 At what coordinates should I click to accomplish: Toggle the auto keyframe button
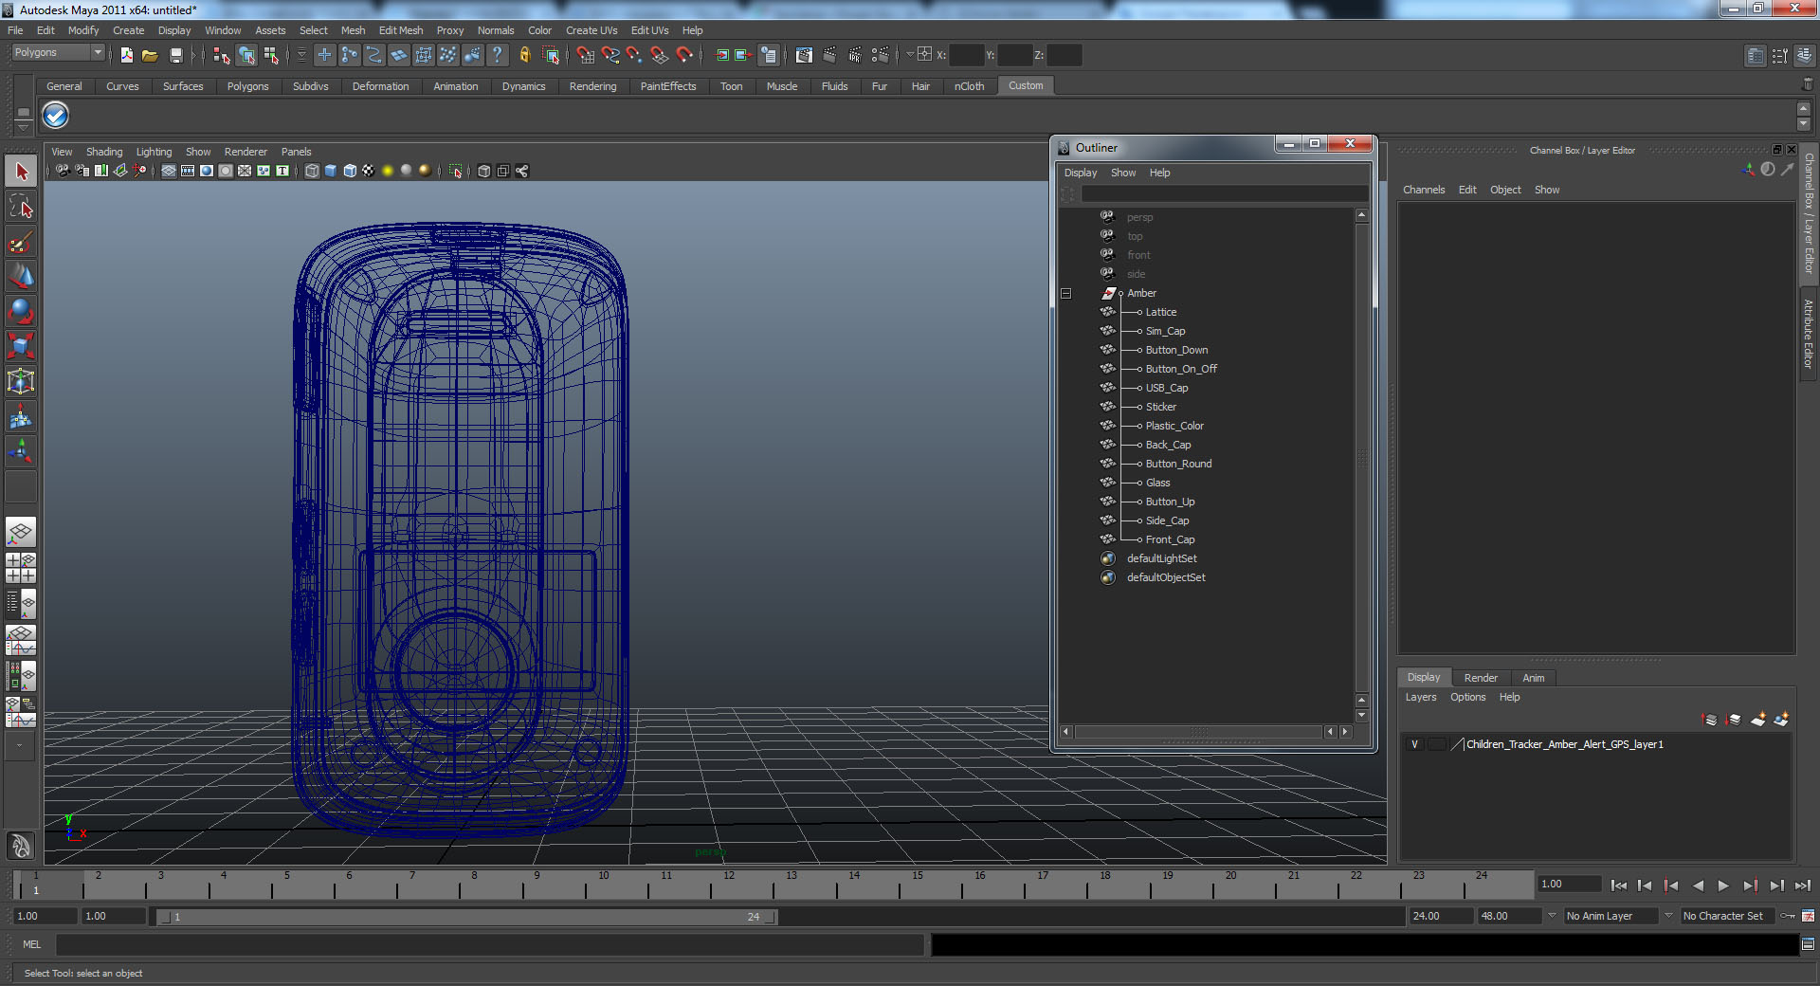(x=1787, y=916)
